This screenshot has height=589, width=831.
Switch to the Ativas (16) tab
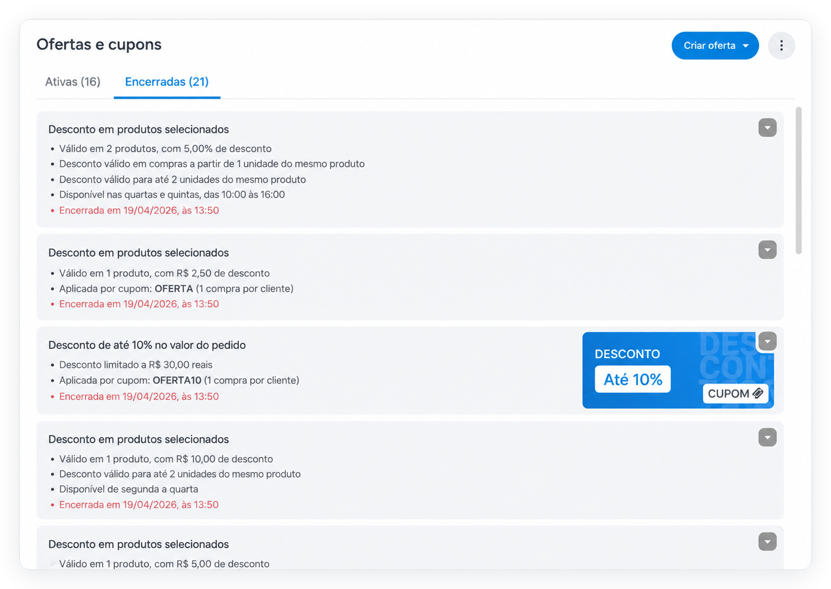pyautogui.click(x=73, y=82)
